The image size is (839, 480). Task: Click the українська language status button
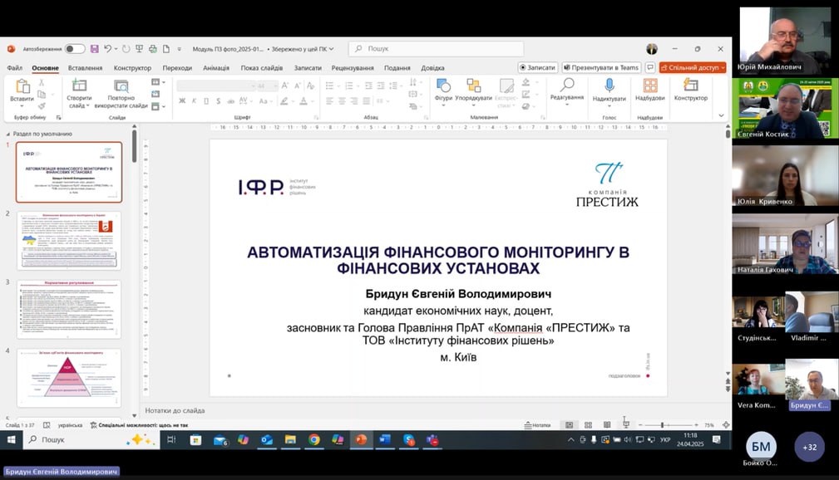[x=70, y=425]
